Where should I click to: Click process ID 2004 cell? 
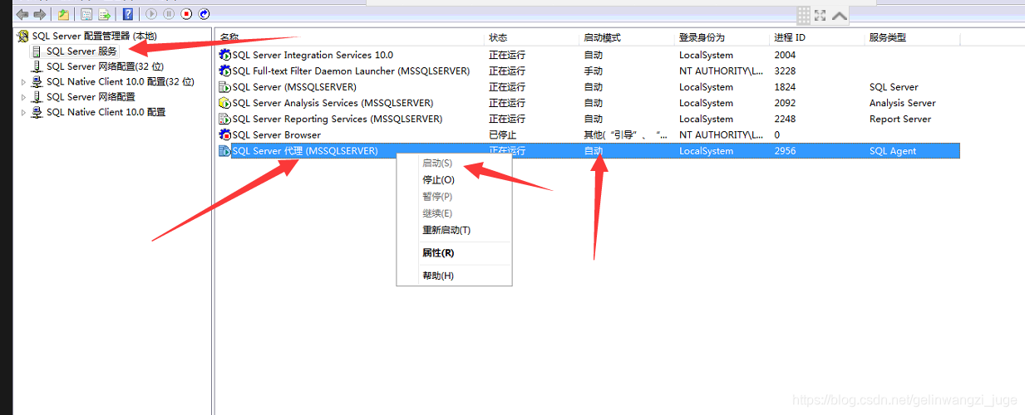[x=785, y=55]
